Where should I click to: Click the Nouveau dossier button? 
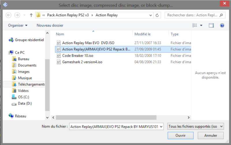[50, 25]
